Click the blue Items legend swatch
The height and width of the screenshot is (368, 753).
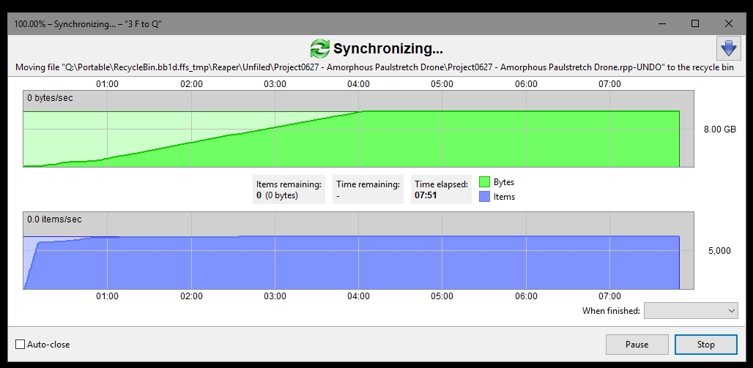click(485, 196)
